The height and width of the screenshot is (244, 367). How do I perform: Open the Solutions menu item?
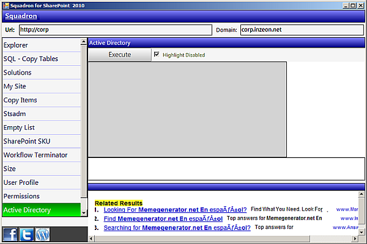(x=42, y=73)
